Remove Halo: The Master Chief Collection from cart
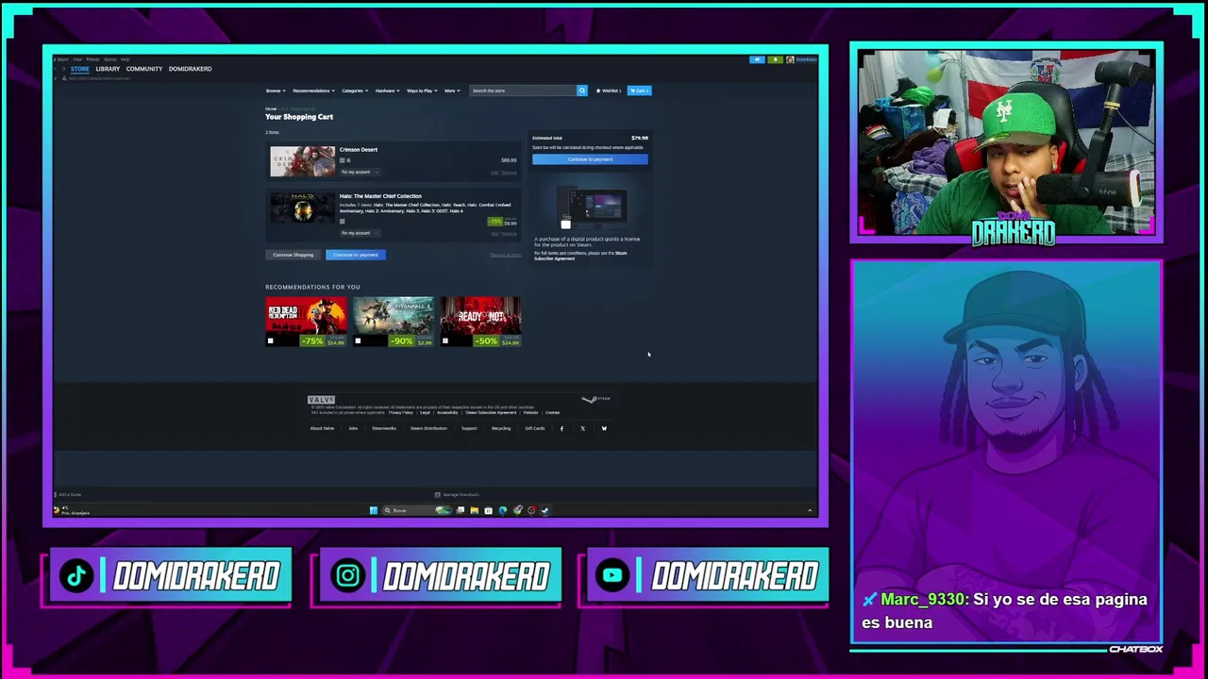The image size is (1208, 679). coord(509,234)
